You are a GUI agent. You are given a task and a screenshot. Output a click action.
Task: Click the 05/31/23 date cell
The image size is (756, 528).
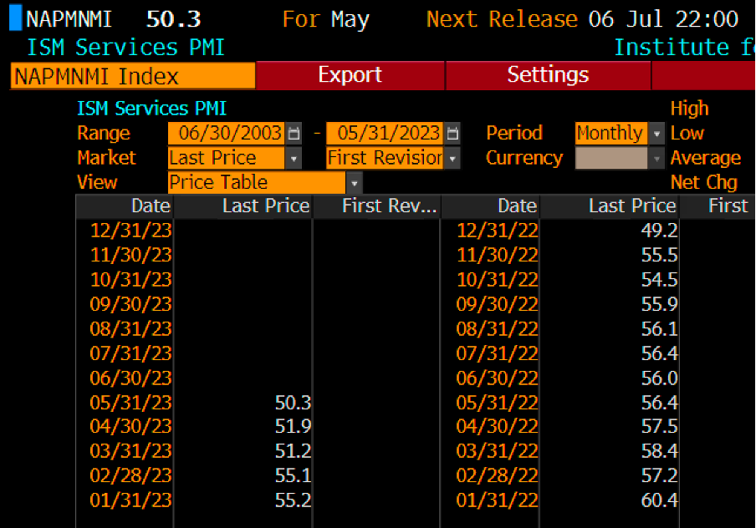click(131, 402)
